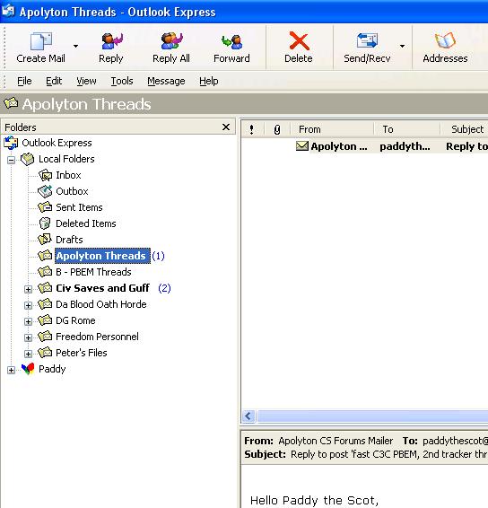Open the Sent Items folder icon
The image size is (488, 508).
point(45,207)
